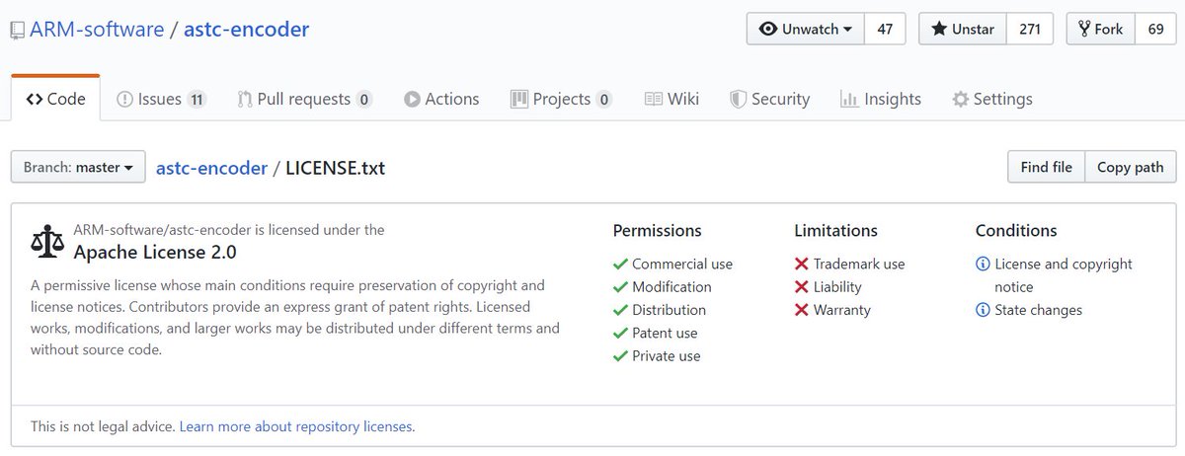Click the repository book icon
Viewport: 1185px width, 456px height.
tap(17, 31)
